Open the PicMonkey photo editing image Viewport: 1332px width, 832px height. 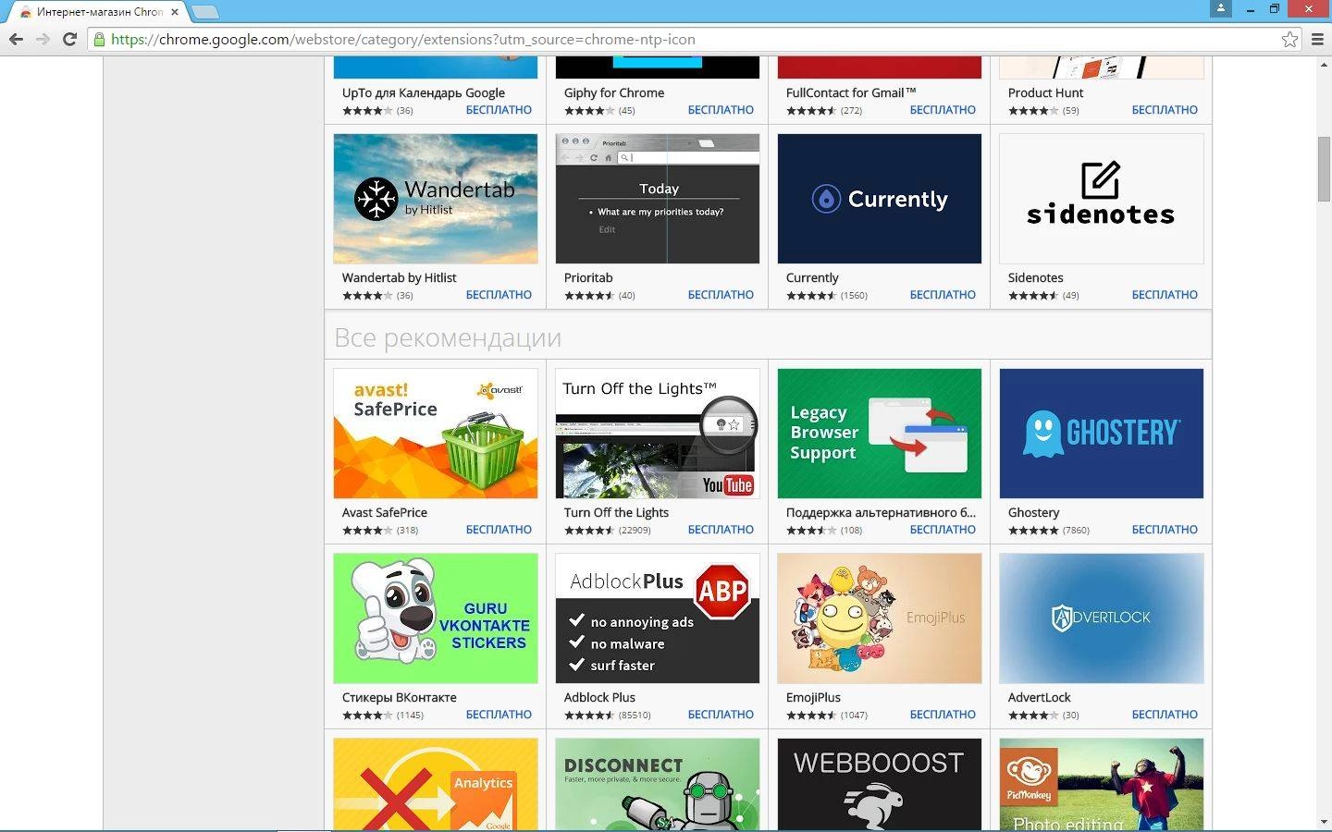point(1102,784)
